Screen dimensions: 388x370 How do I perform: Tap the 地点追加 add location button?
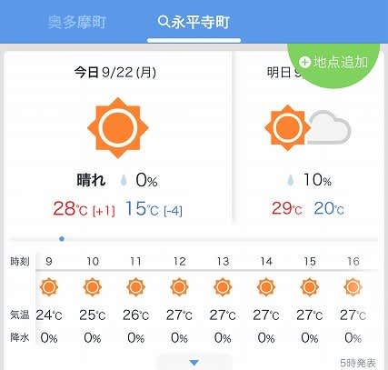pyautogui.click(x=333, y=63)
